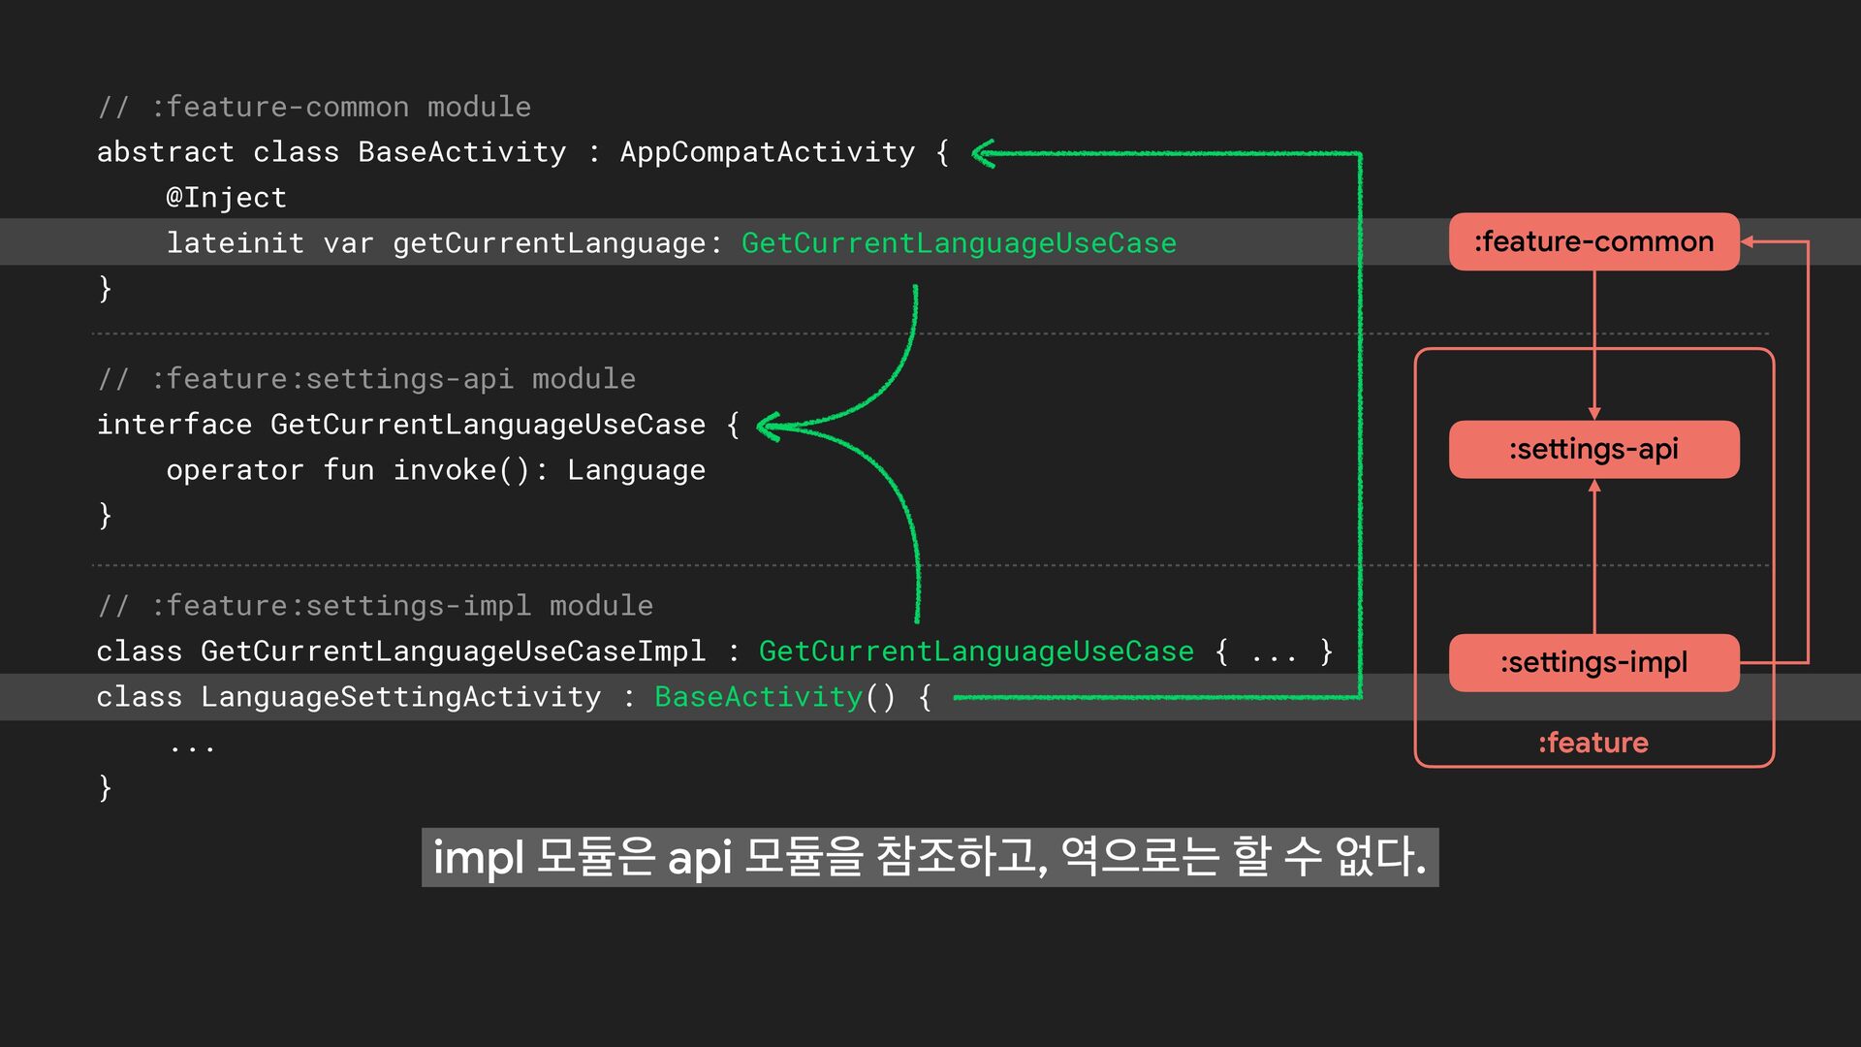Click 'operator fun invoke(): Language' line

tap(435, 470)
